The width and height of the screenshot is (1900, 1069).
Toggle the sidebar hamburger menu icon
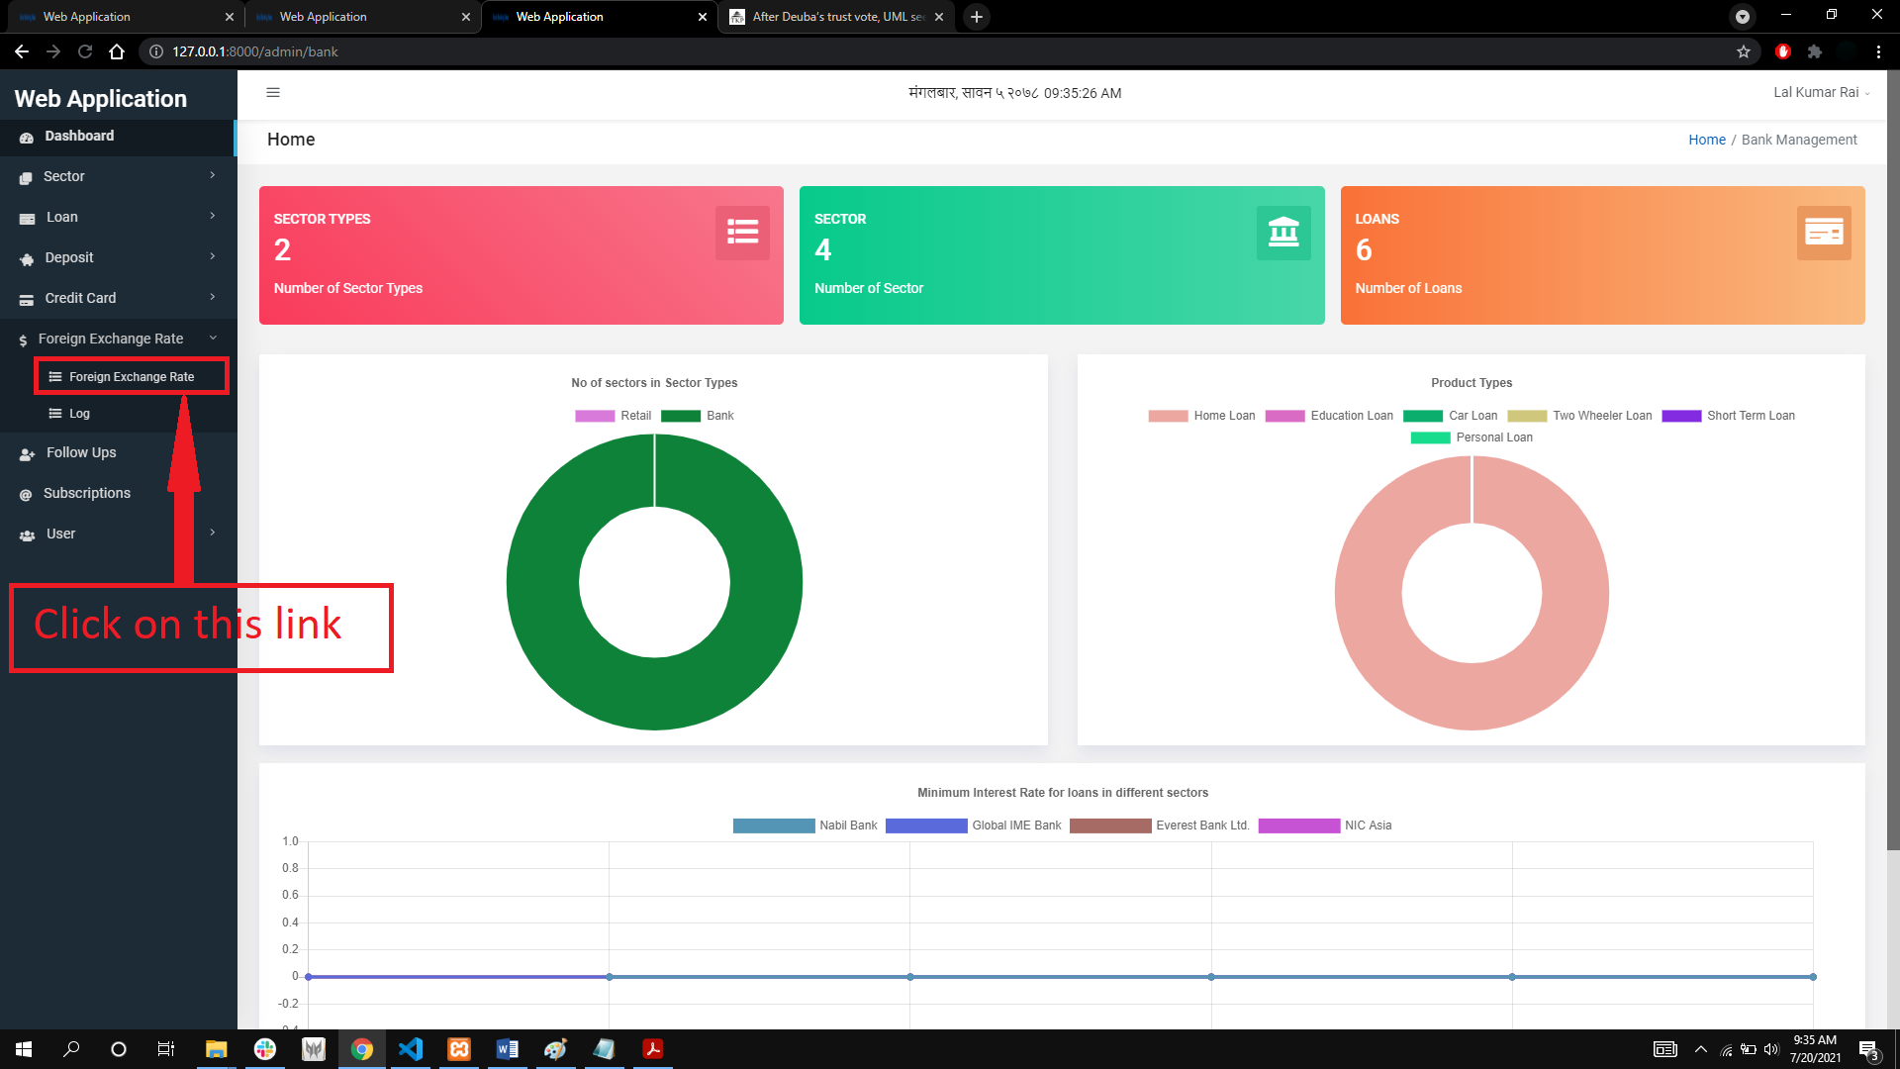click(x=273, y=93)
